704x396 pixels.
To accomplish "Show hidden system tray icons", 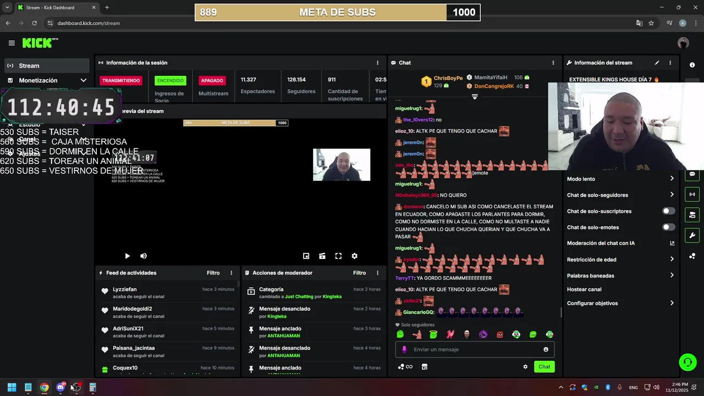I will click(x=560, y=387).
